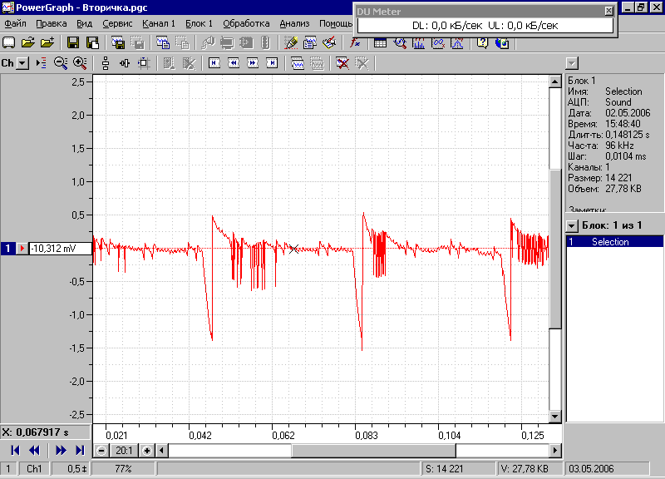This screenshot has width=665, height=479.
Task: Expand the Блок: 1 из 1 dropdown
Action: tap(572, 225)
